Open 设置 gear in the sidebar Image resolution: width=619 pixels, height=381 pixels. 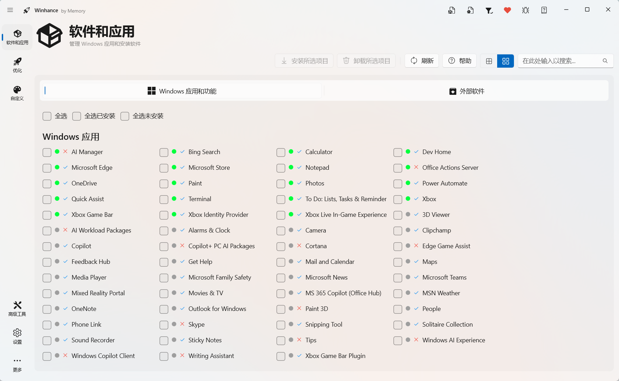coord(17,336)
